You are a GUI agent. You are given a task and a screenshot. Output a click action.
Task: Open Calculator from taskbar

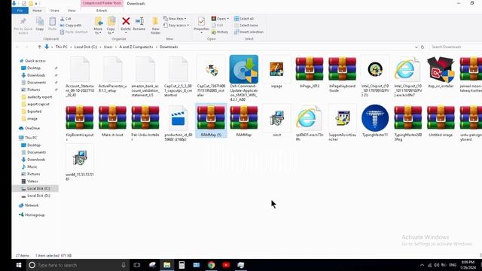(182, 265)
